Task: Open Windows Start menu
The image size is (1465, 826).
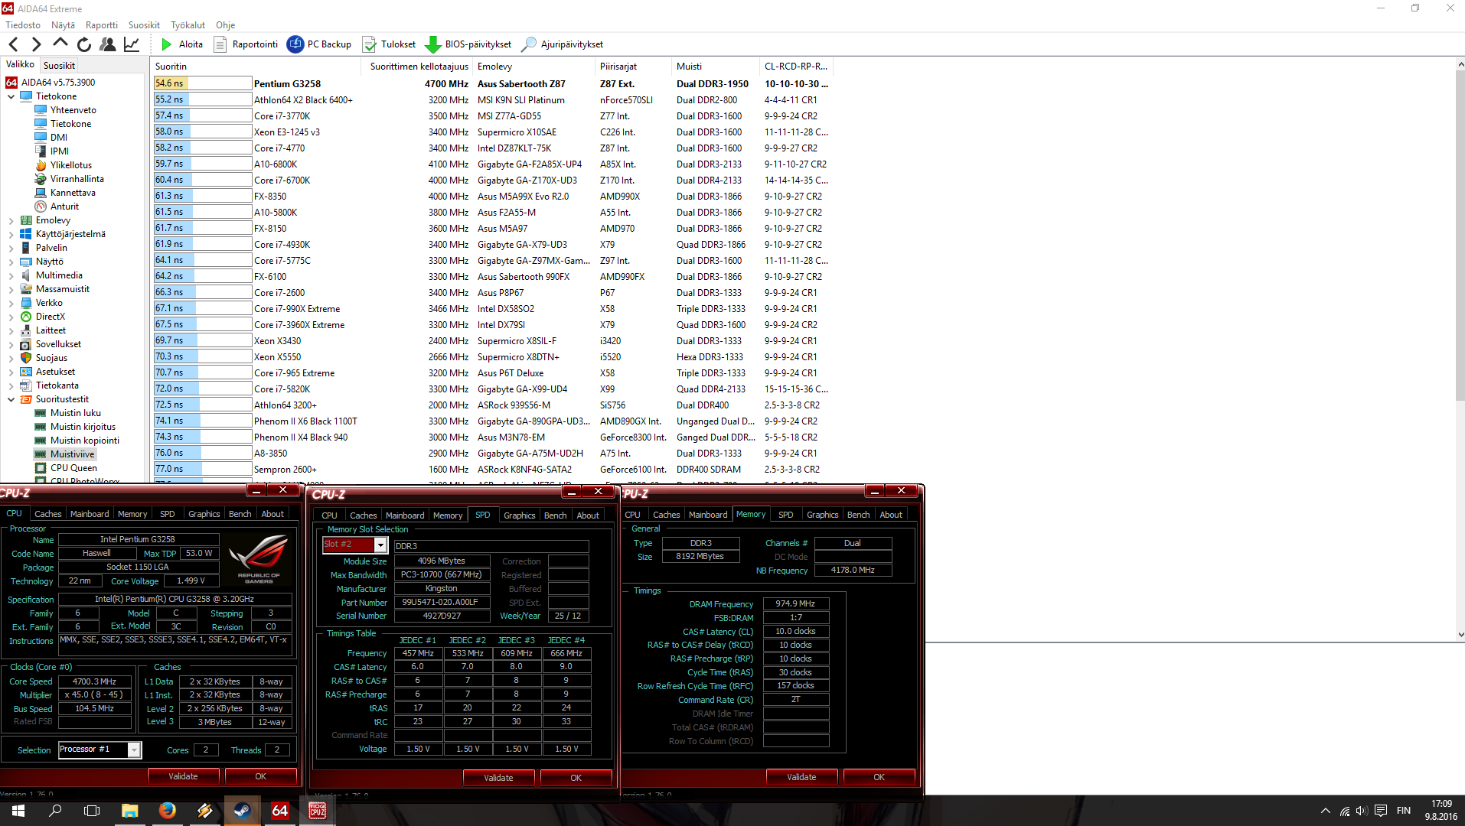Action: point(18,811)
